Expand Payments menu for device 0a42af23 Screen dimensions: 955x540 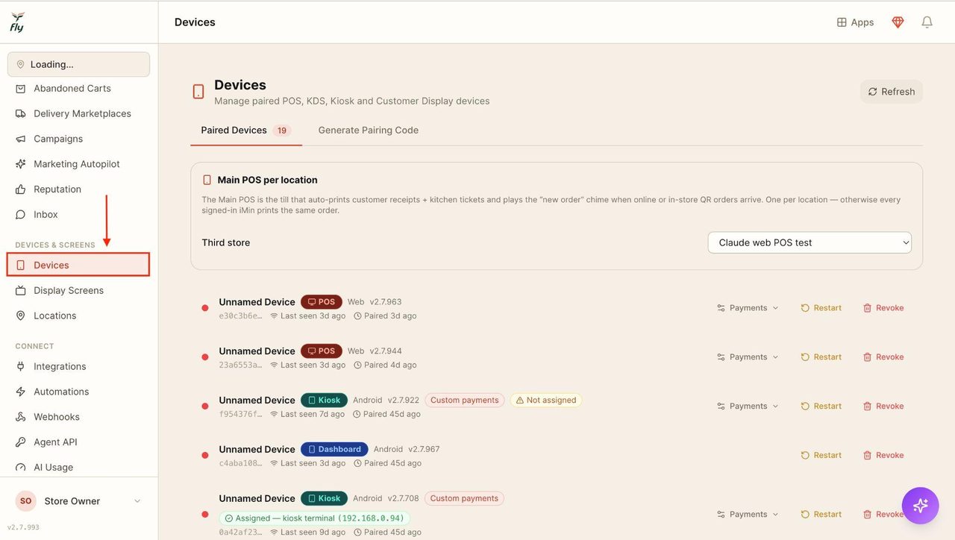pos(748,515)
